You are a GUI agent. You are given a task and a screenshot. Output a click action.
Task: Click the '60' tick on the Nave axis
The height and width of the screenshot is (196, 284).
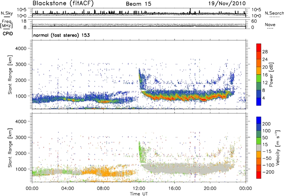pos(254,21)
